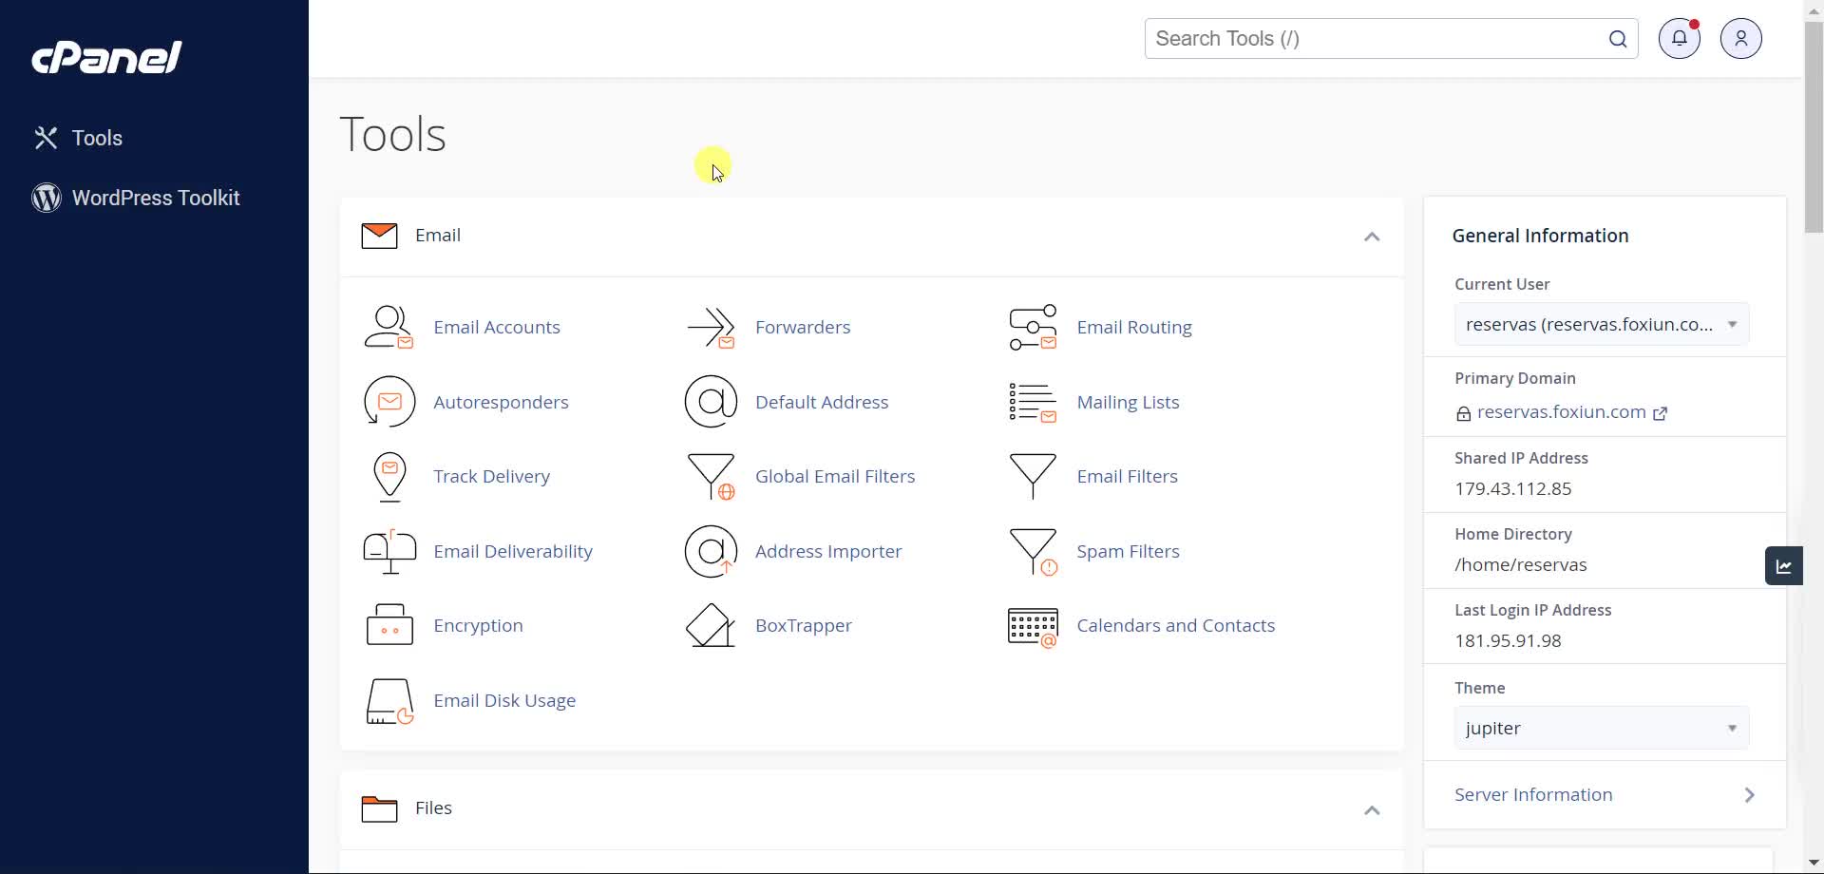This screenshot has width=1824, height=874.
Task: Click the BoxTrapper icon
Action: click(x=711, y=626)
